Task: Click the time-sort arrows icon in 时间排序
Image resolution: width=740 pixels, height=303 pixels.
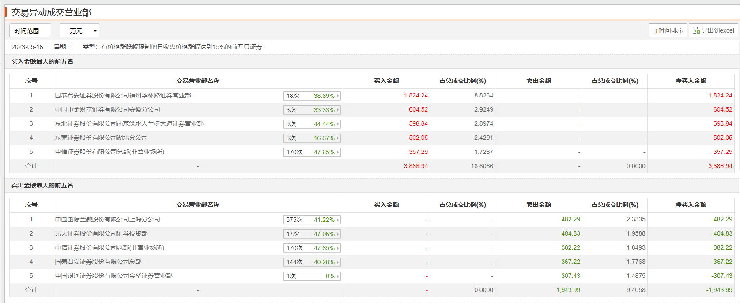Action: (x=655, y=31)
